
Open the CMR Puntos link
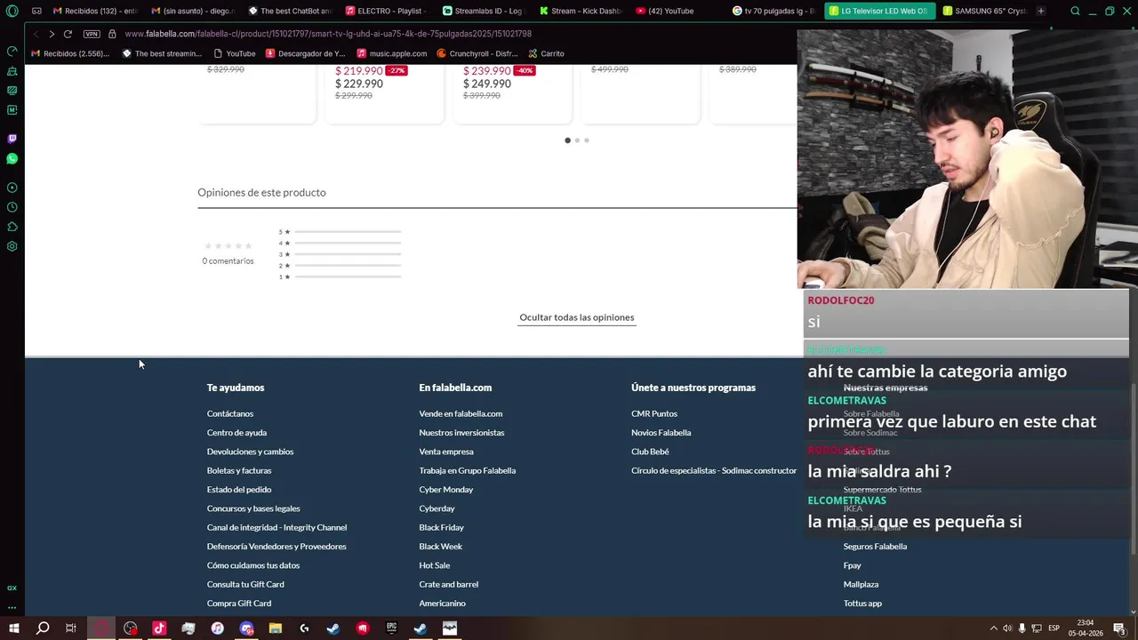point(654,413)
